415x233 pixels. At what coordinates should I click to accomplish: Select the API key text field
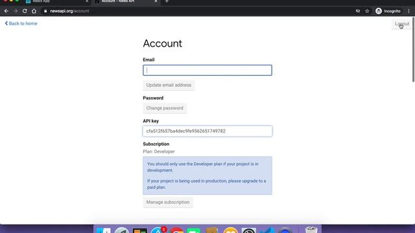(207, 131)
